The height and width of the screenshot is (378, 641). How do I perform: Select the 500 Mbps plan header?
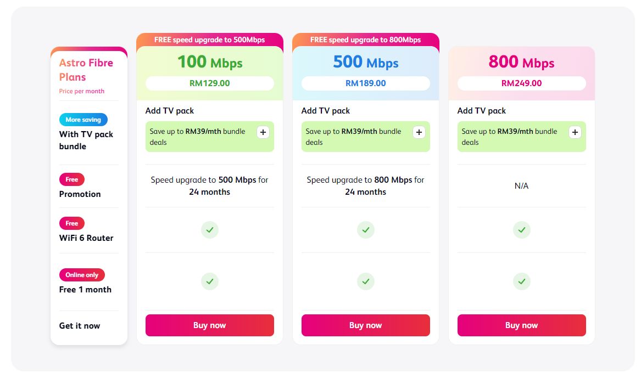(365, 63)
